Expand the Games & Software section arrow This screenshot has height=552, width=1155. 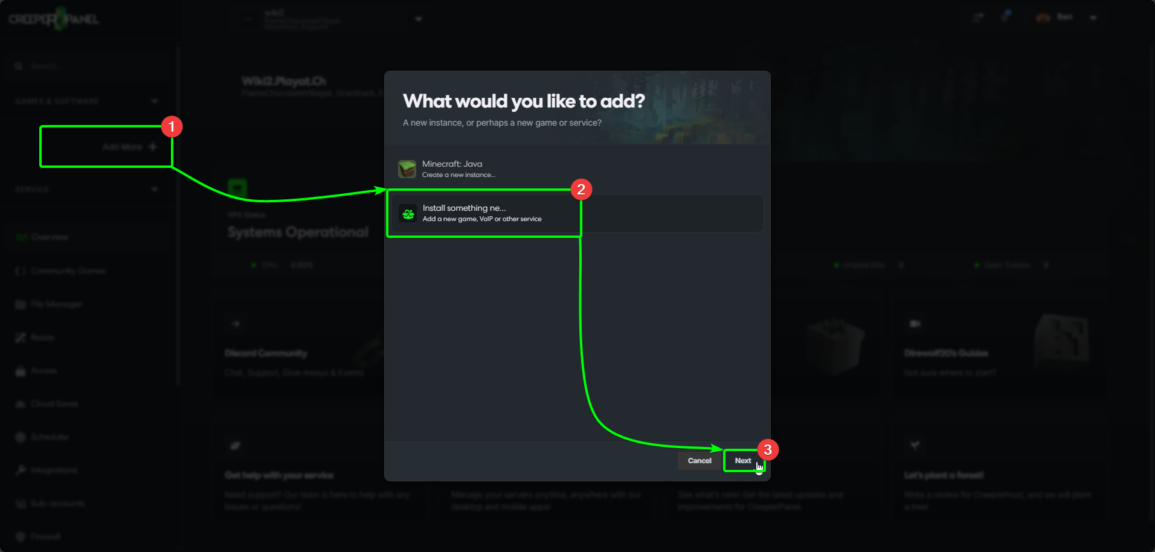pos(155,101)
